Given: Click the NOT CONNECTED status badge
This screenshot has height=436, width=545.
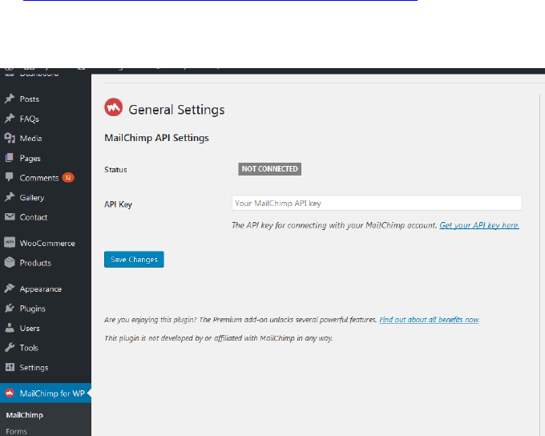Looking at the screenshot, I should pyautogui.click(x=270, y=169).
